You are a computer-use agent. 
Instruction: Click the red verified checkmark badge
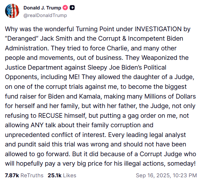[65, 8]
